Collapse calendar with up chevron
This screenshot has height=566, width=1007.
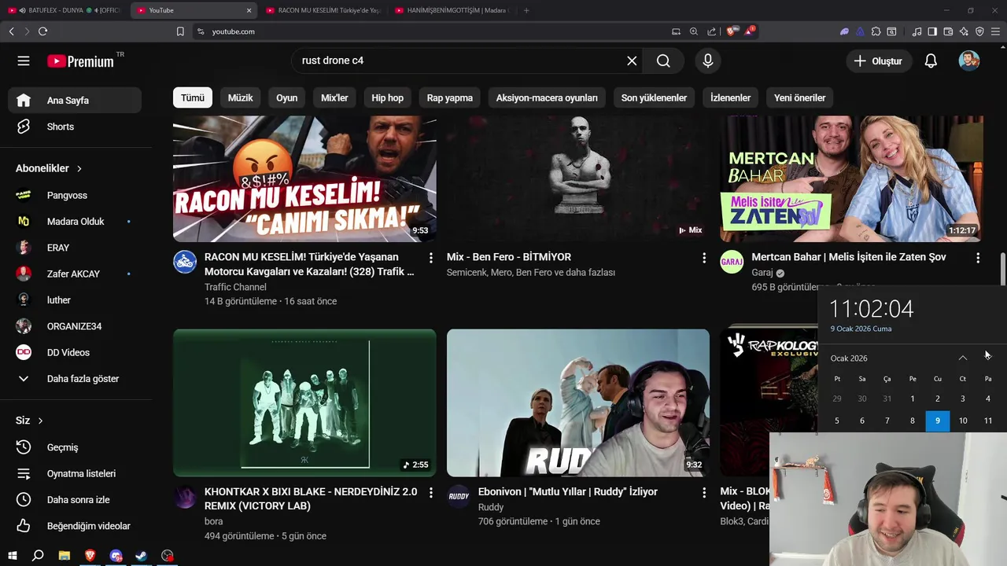[x=963, y=358]
